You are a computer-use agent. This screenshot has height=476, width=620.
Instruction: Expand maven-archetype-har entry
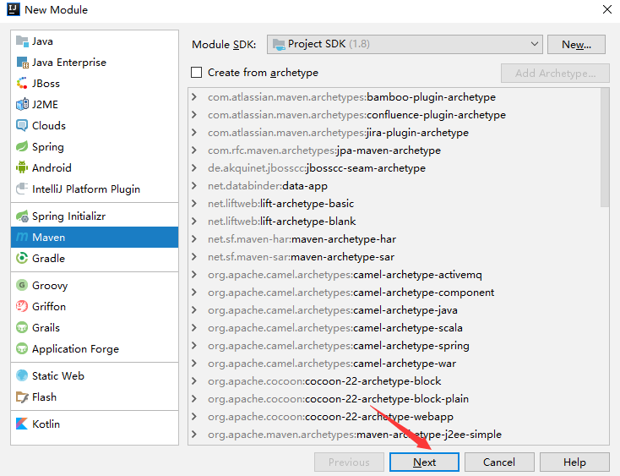[x=194, y=239]
